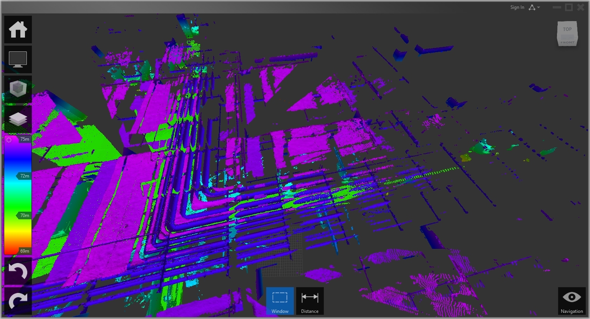The image size is (590, 319).
Task: Click the 70m elevation marker
Action: pyautogui.click(x=24, y=215)
